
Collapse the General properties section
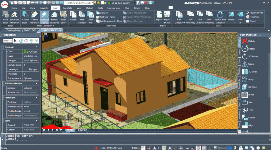point(37,47)
